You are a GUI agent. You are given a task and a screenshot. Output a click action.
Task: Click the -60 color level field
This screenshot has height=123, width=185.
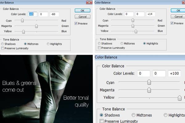[54, 14]
